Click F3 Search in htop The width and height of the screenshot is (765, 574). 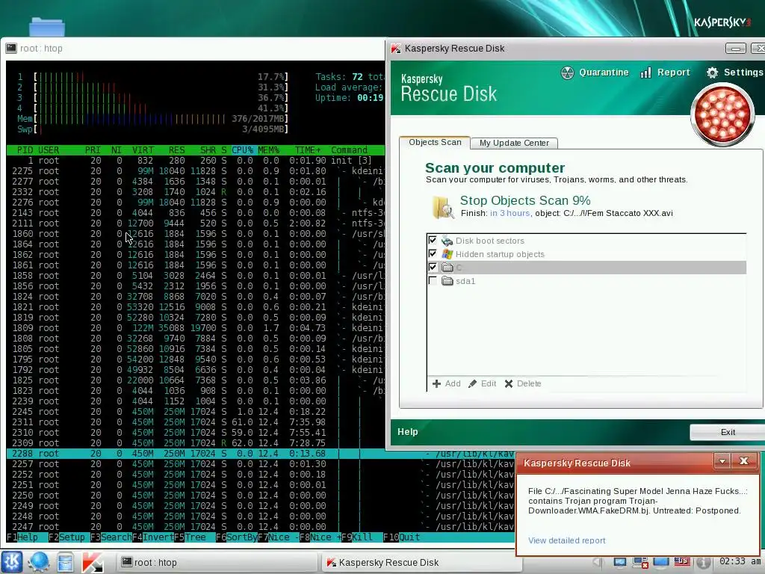111,537
